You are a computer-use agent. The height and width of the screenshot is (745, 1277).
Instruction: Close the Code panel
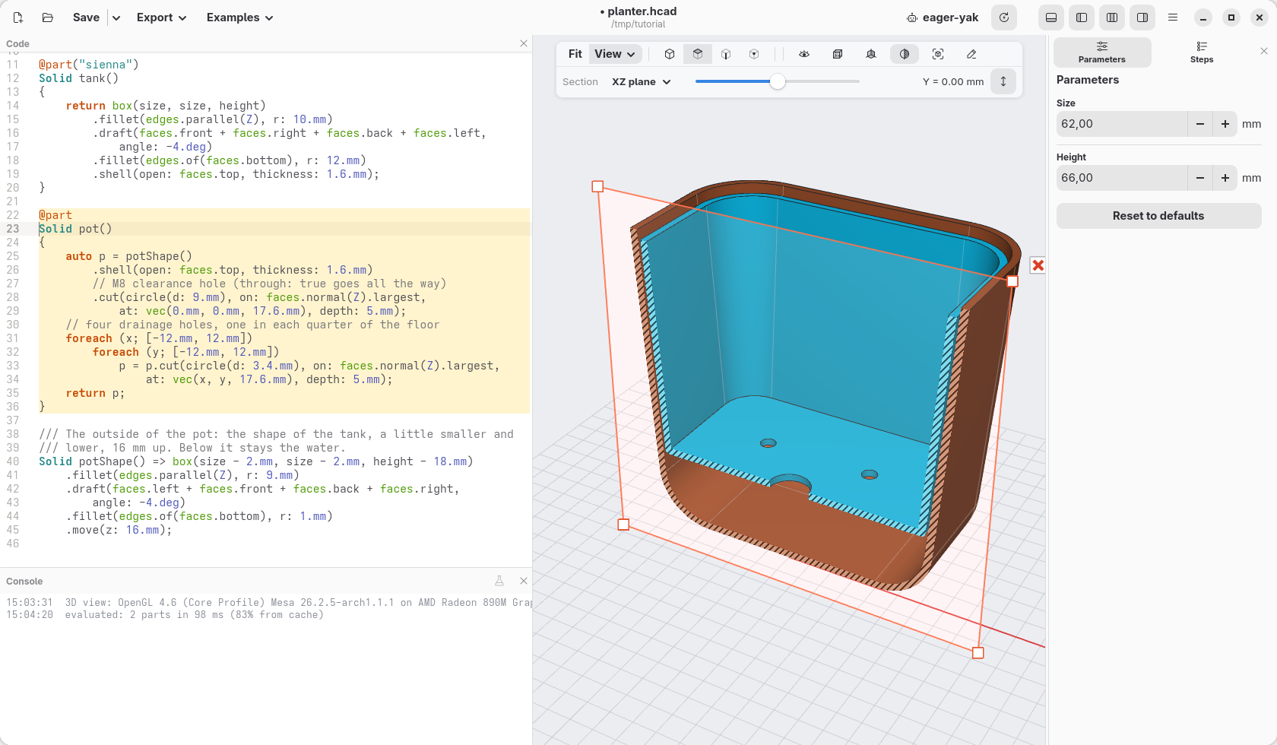pyautogui.click(x=524, y=43)
